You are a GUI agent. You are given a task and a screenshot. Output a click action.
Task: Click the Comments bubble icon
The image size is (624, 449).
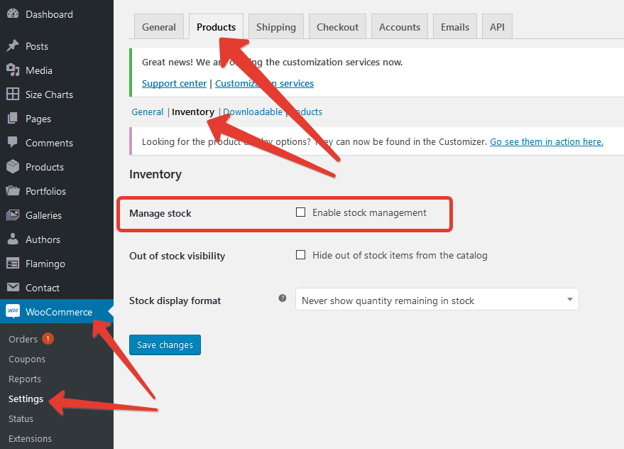(x=13, y=143)
